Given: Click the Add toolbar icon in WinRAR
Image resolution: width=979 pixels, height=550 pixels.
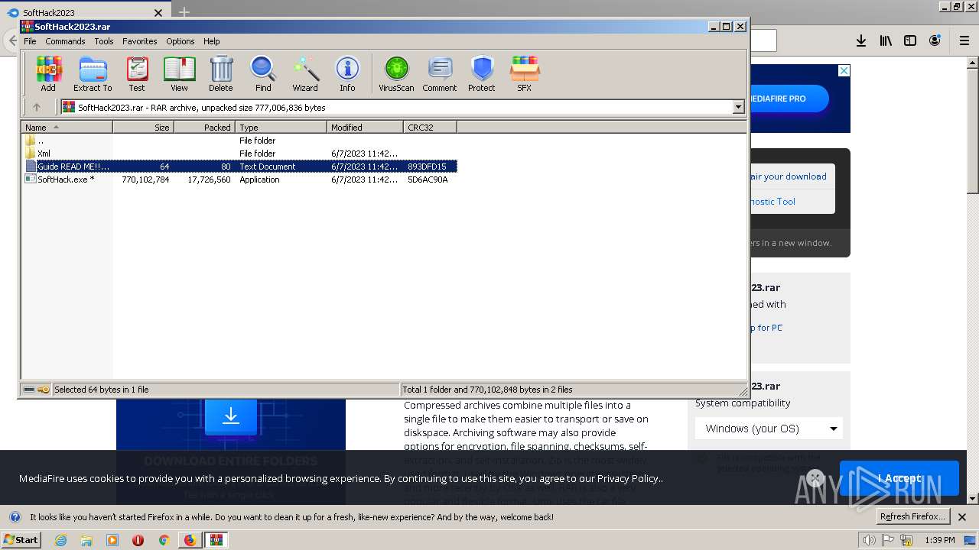Looking at the screenshot, I should click(x=48, y=74).
